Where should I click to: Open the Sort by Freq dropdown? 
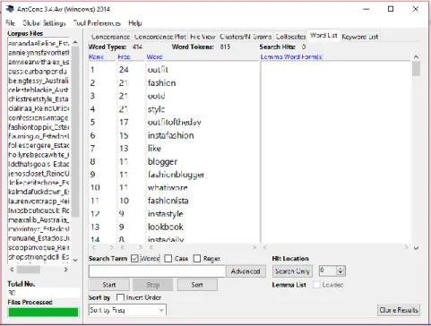coord(127,310)
